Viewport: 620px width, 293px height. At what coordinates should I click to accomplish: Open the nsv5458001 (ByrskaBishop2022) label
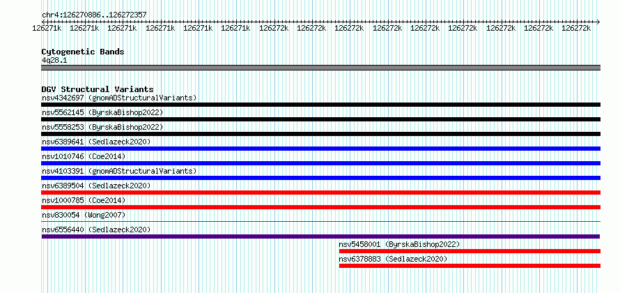click(399, 244)
